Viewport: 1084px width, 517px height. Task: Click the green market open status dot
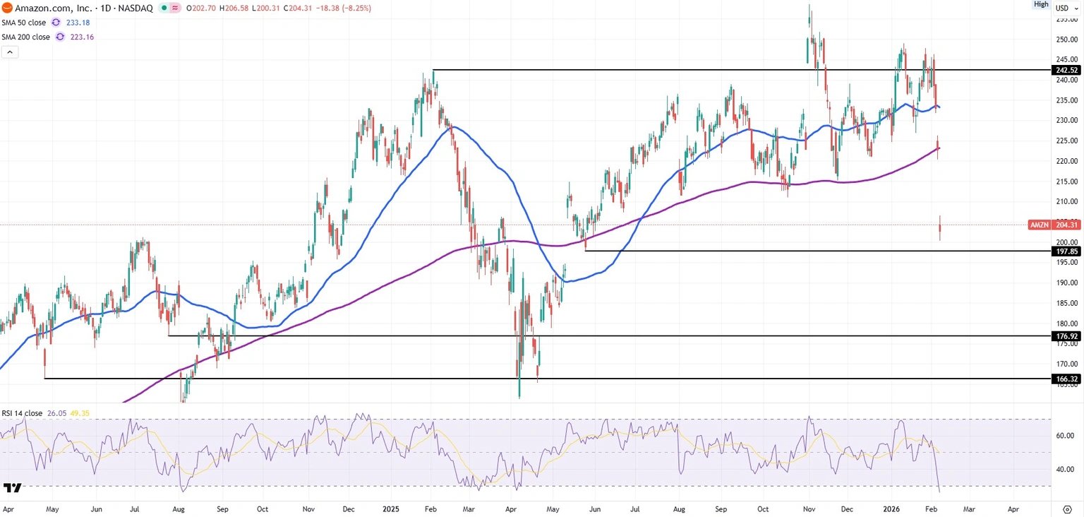[164, 8]
